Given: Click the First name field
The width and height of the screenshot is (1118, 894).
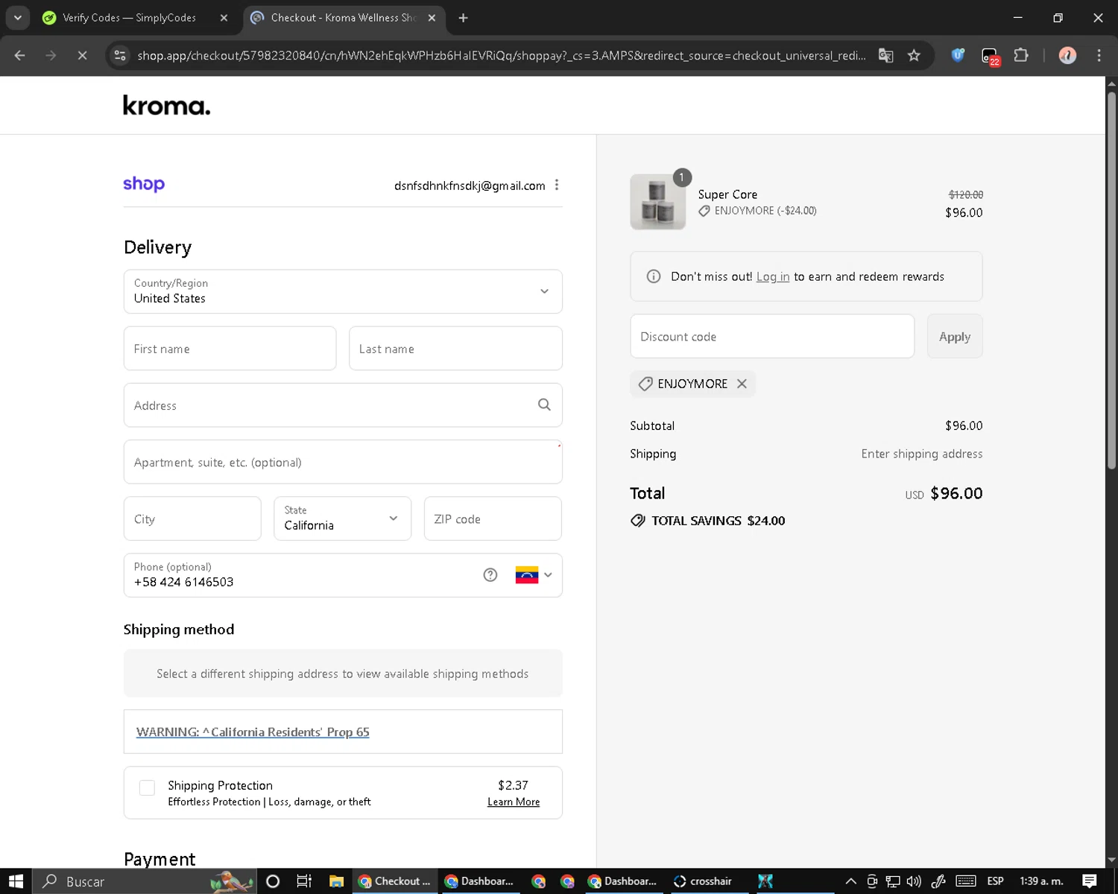Looking at the screenshot, I should coord(230,348).
